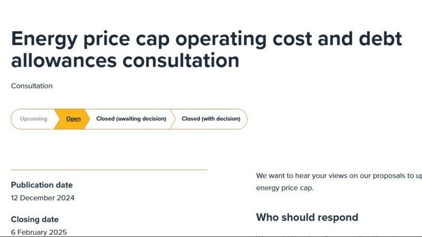Click the Closing date label
Image resolution: width=422 pixels, height=237 pixels.
35,219
